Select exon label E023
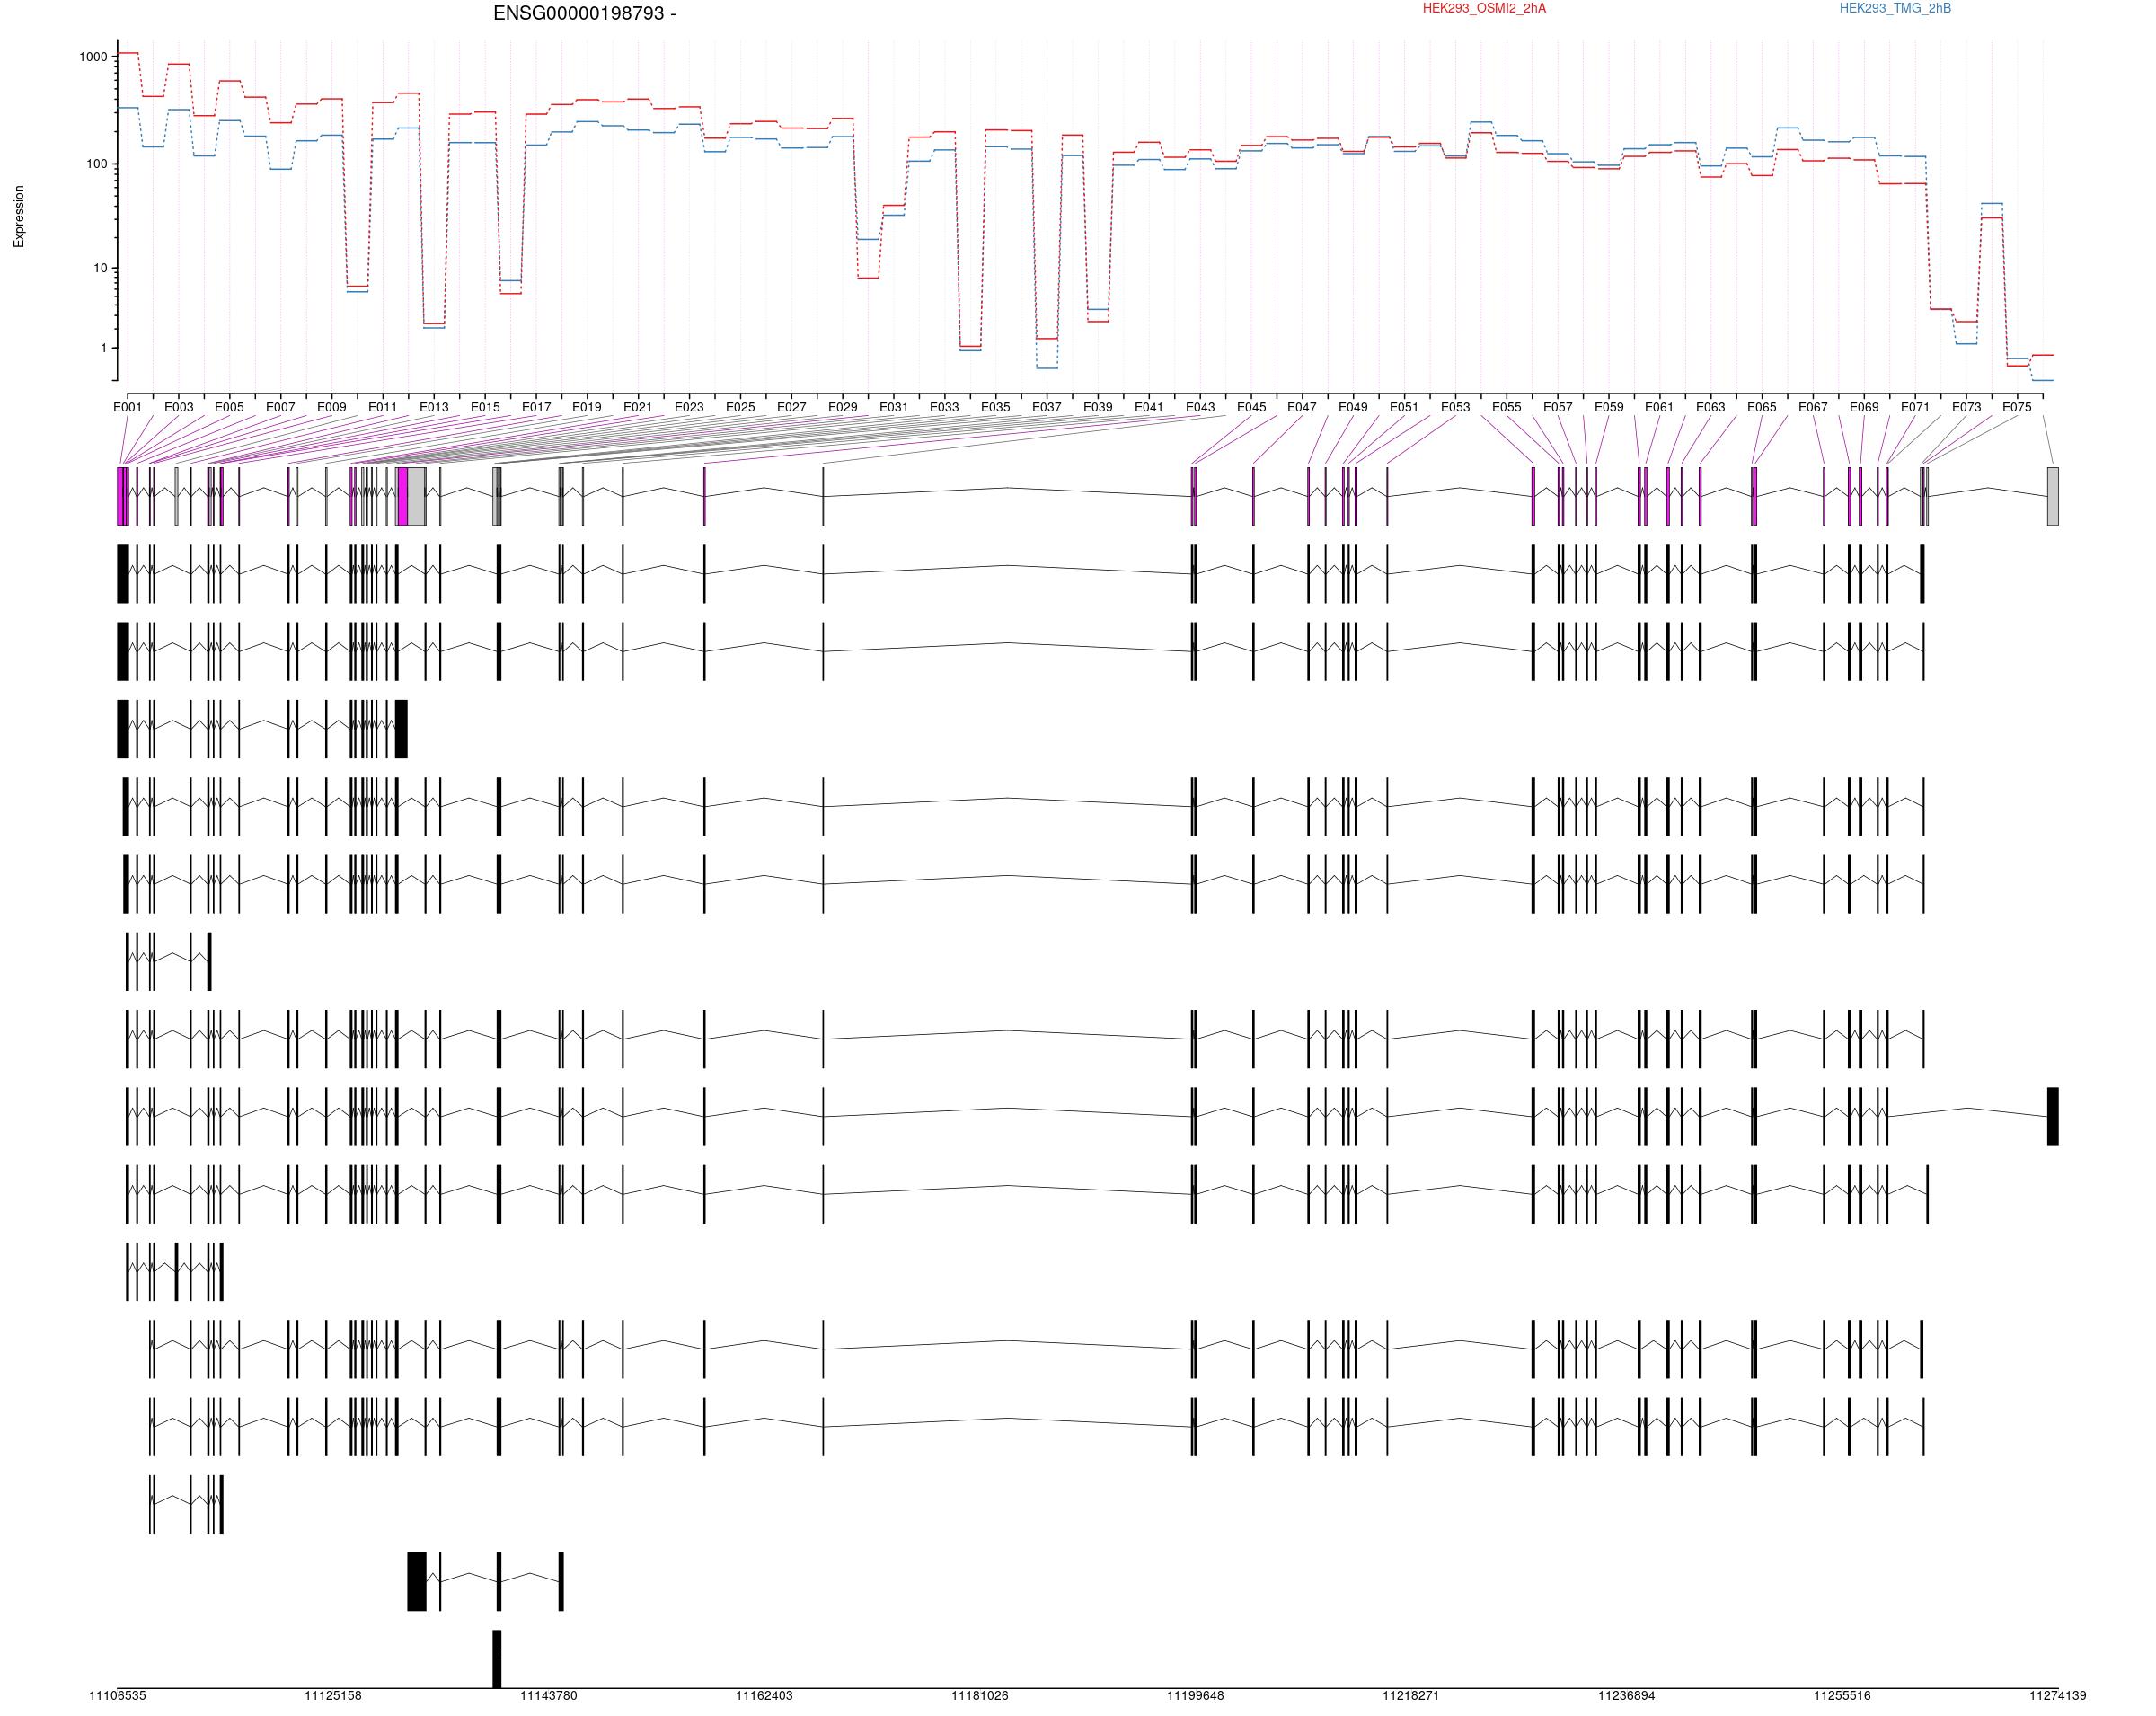 click(689, 407)
